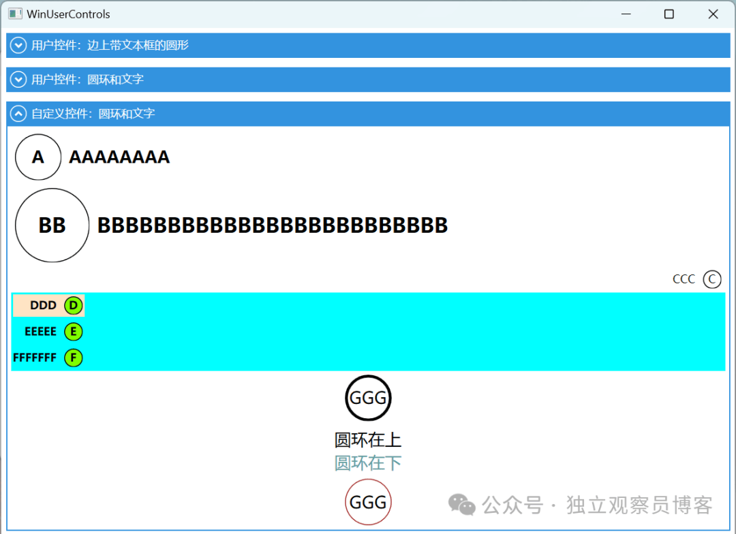The height and width of the screenshot is (534, 736).
Task: Minimize the WinUserControls window
Action: pos(626,14)
